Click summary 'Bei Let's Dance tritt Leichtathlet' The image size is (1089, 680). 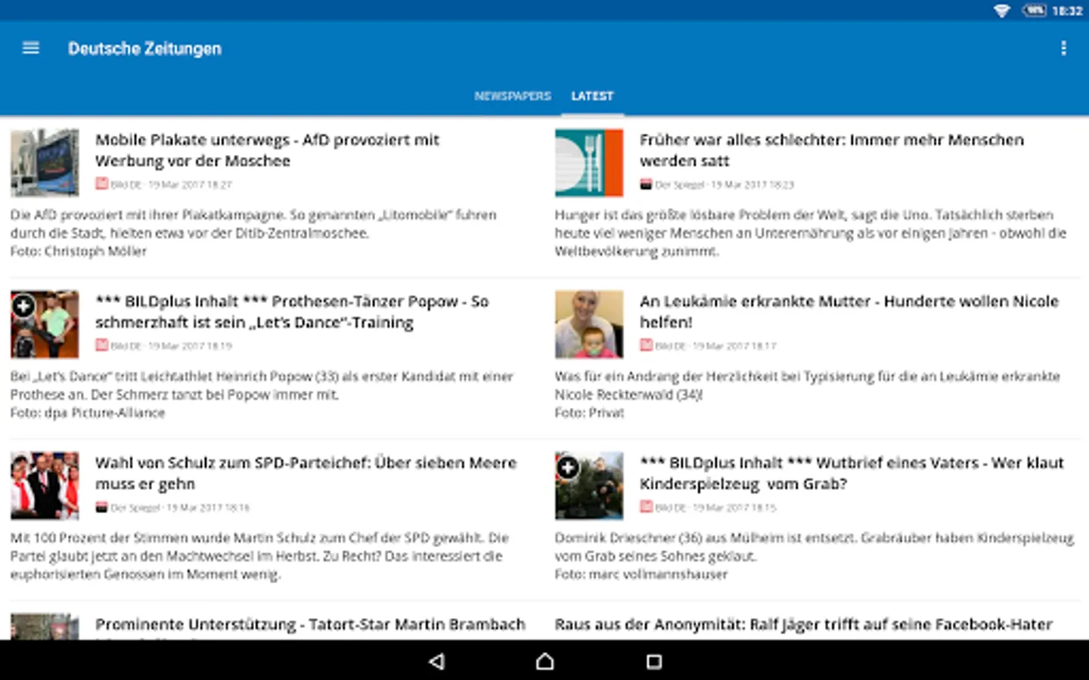coord(262,394)
